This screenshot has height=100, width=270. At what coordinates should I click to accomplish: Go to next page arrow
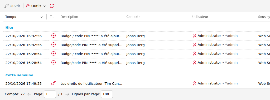(67, 94)
